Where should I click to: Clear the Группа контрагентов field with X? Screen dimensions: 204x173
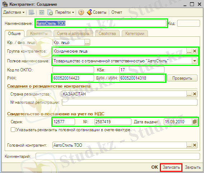point(195,51)
